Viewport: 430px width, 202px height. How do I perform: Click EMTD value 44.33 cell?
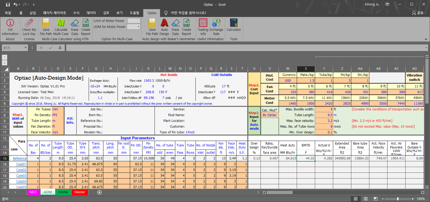click(x=306, y=159)
